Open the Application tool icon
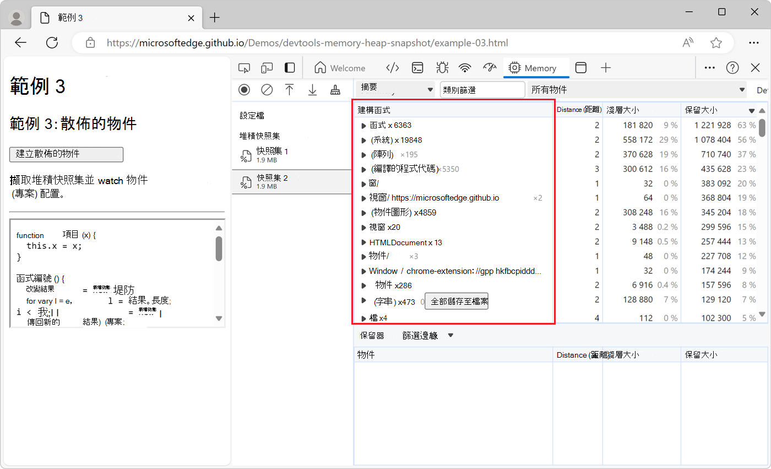The height and width of the screenshot is (469, 771). 581,68
